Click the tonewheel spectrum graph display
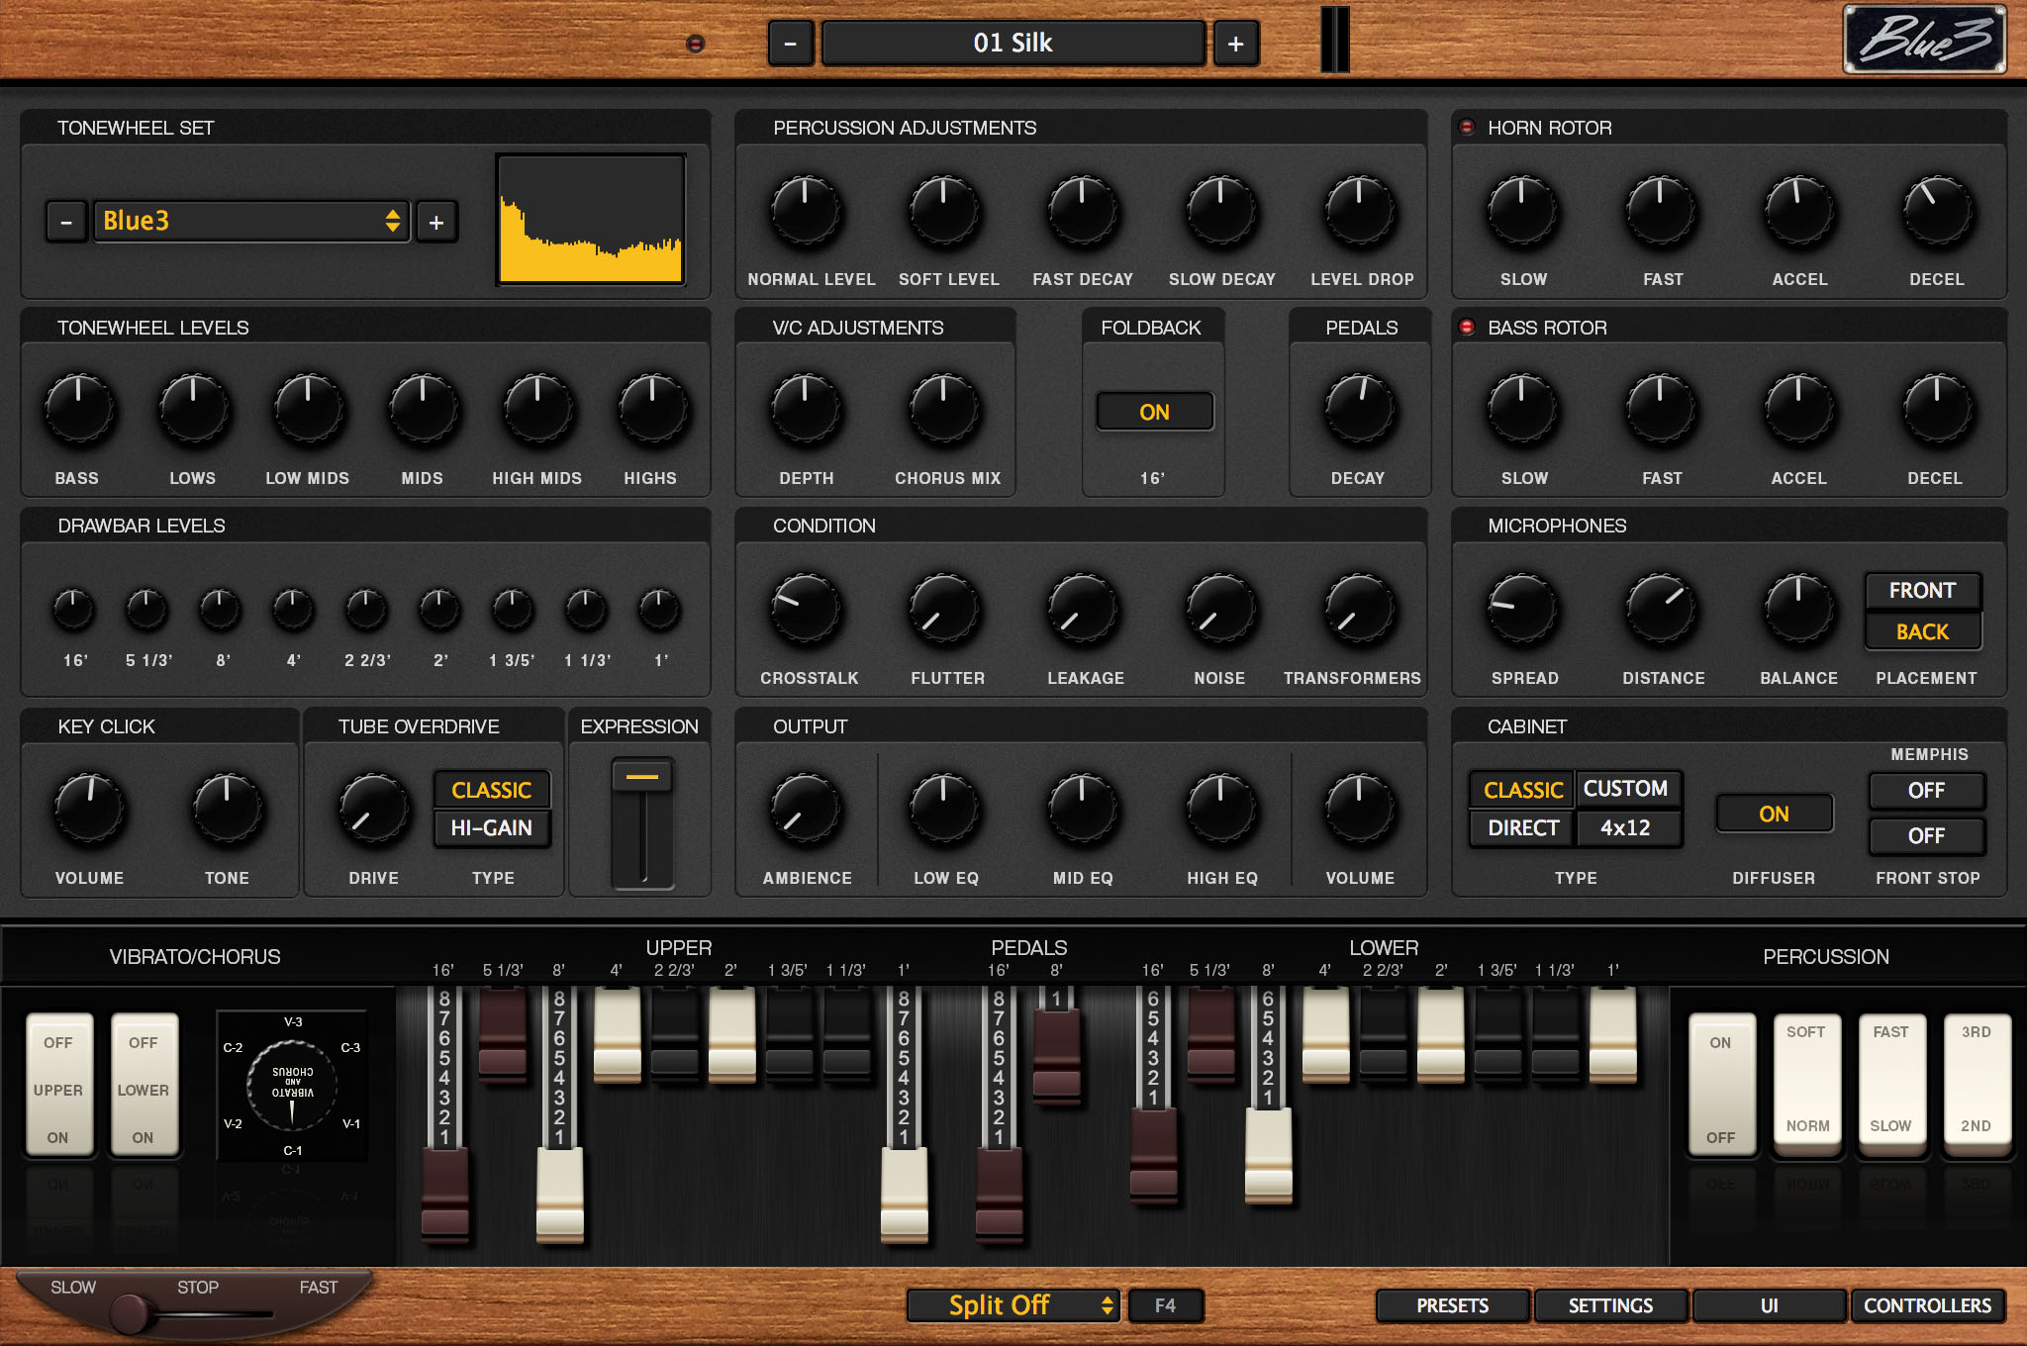 [x=591, y=220]
